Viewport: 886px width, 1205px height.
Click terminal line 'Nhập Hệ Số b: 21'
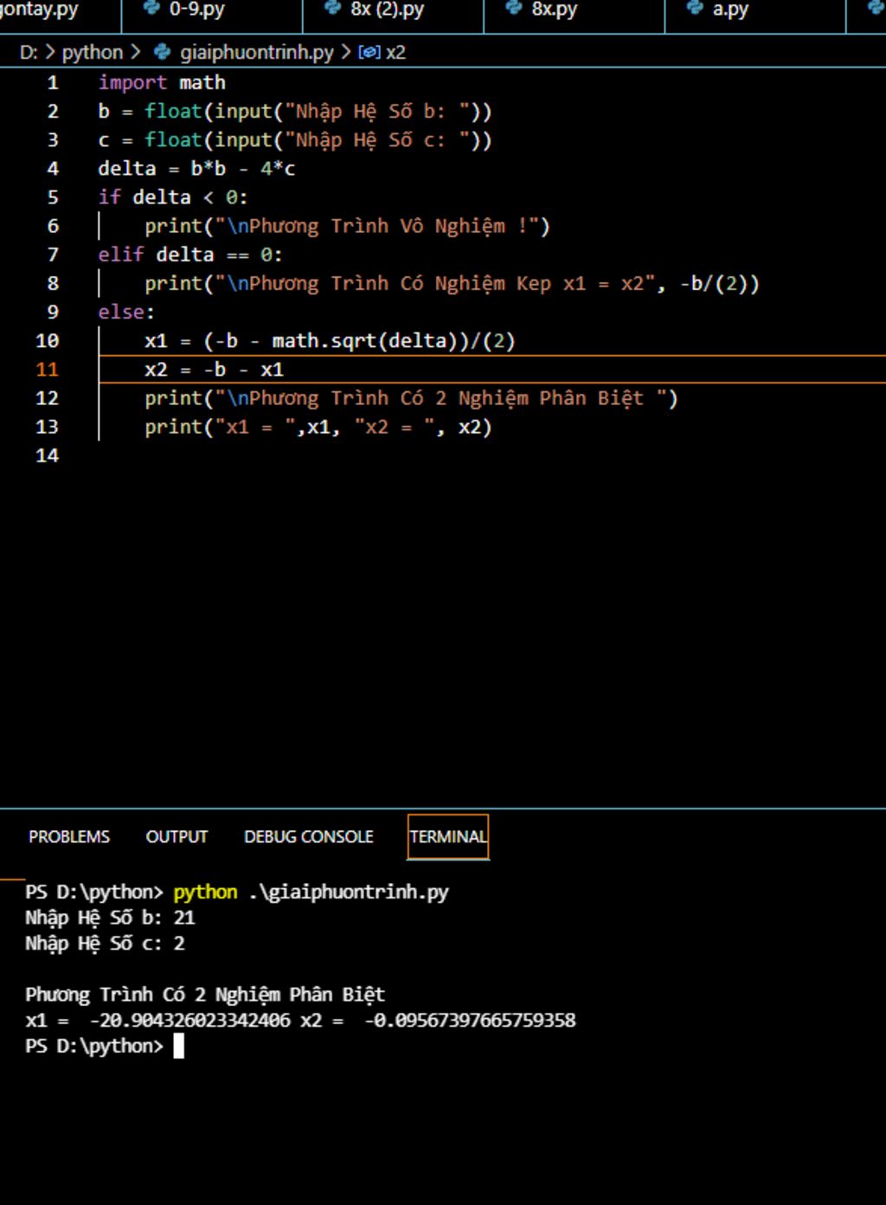click(110, 918)
